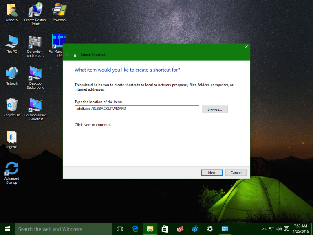Open the Windows Start menu
Image resolution: width=313 pixels, height=235 pixels.
(7, 229)
